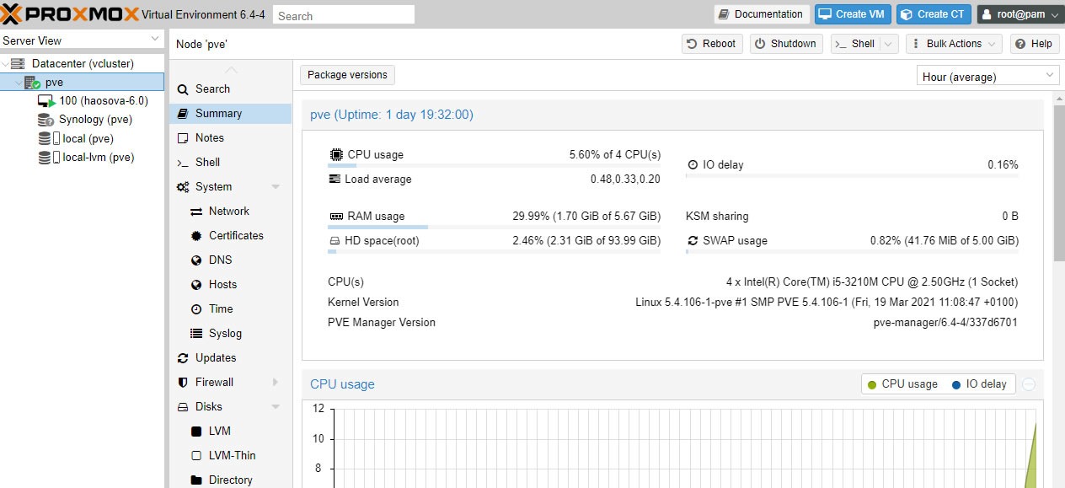Select local-lvm (pve) storage
The height and width of the screenshot is (488, 1065).
click(x=98, y=157)
